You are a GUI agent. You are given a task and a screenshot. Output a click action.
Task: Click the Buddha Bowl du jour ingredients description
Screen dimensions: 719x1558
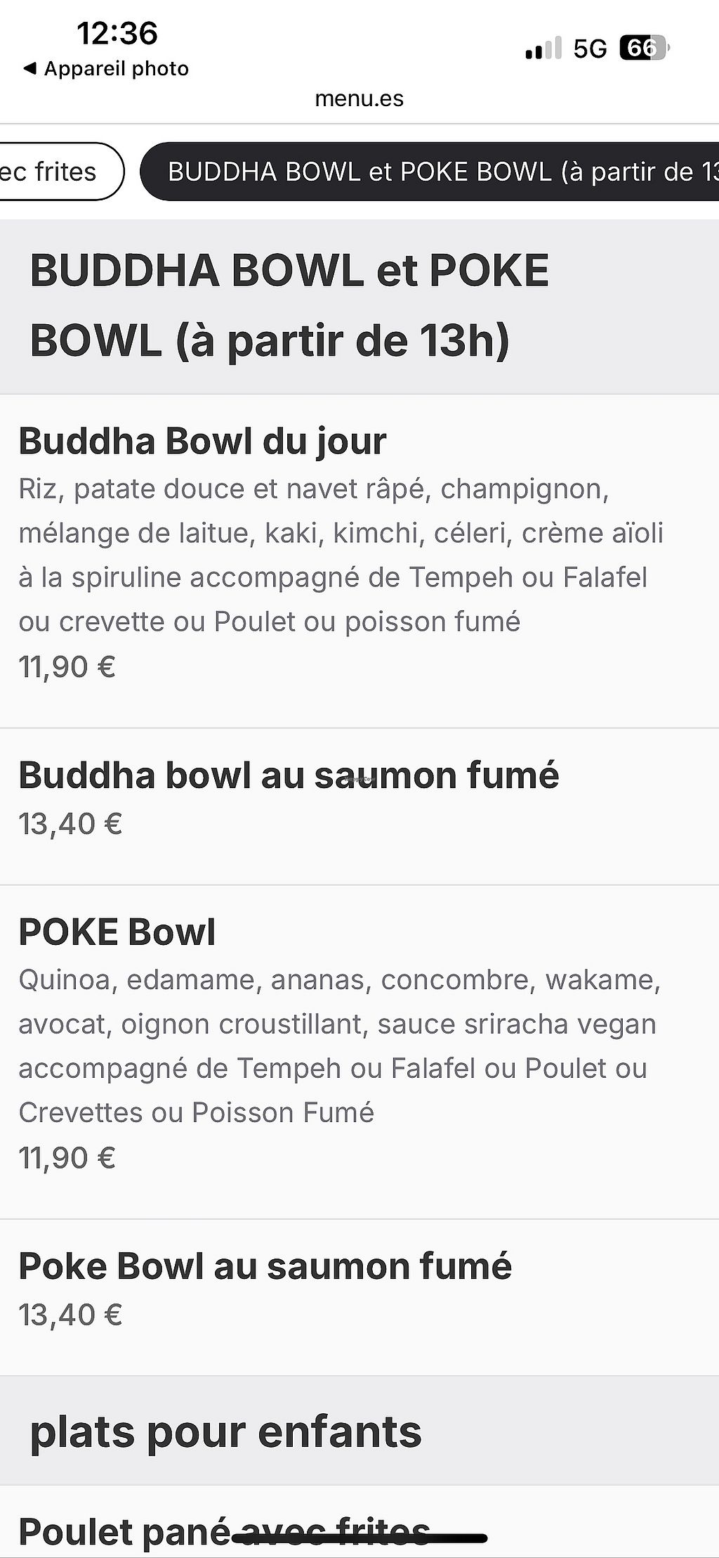(341, 555)
